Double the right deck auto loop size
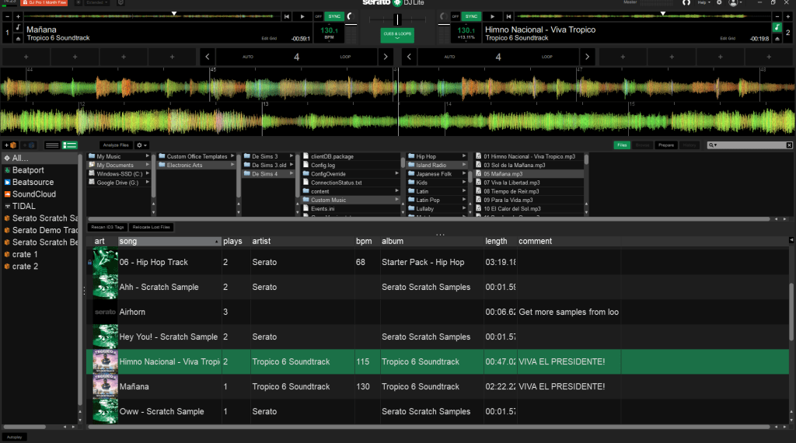 pyautogui.click(x=587, y=57)
